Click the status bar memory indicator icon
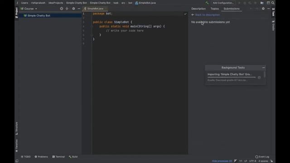The height and width of the screenshot is (163, 290). tap(236, 161)
